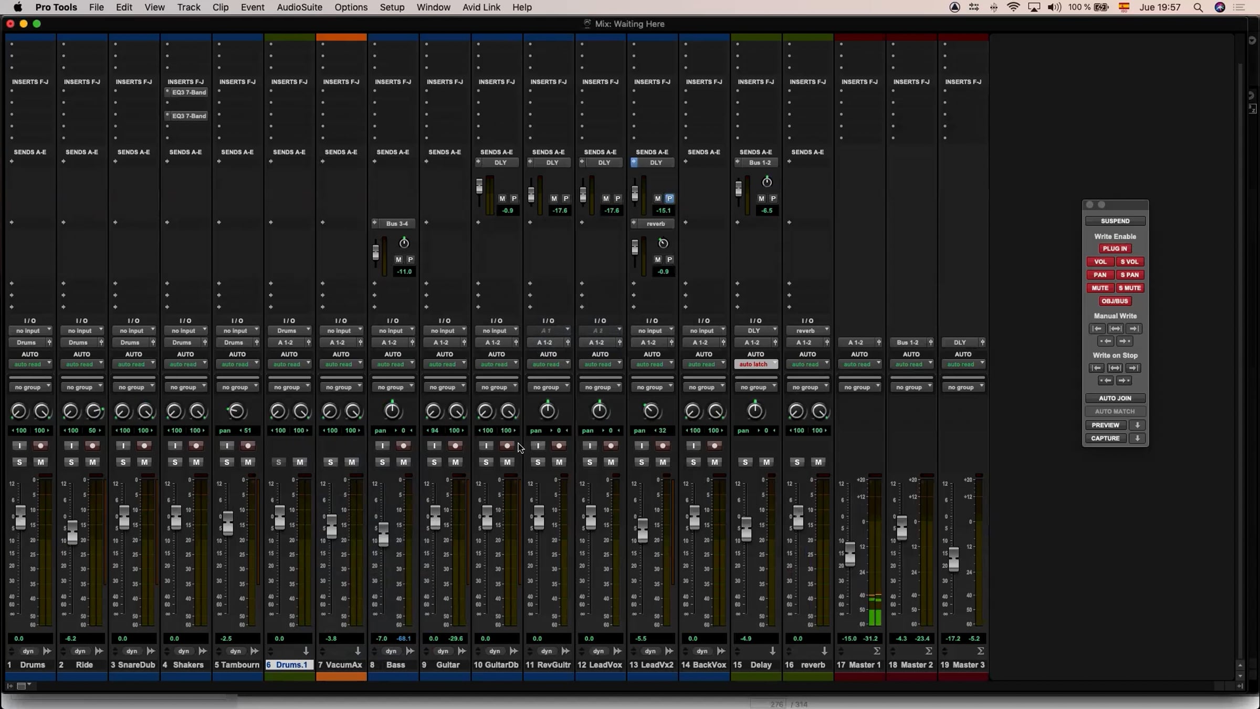Enable input monitoring on SnareDub track
This screenshot has width=1260, height=709.
(x=123, y=446)
